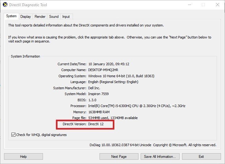The height and width of the screenshot is (164, 225).
Task: Uncheck Check for WHQL digital signatures
Action: pyautogui.click(x=13, y=135)
